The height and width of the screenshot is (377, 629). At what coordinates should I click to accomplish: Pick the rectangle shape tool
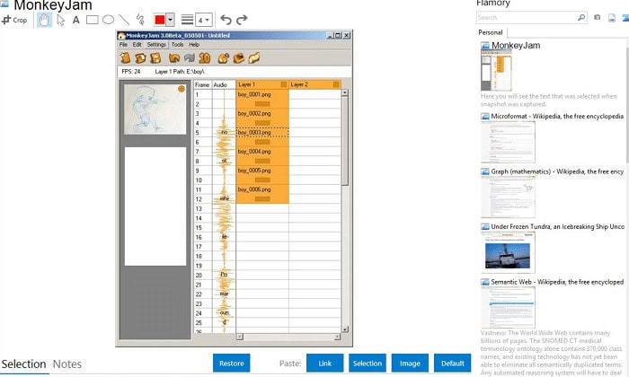coord(93,20)
